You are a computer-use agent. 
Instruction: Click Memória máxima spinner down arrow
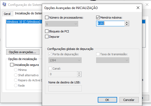(127, 25)
